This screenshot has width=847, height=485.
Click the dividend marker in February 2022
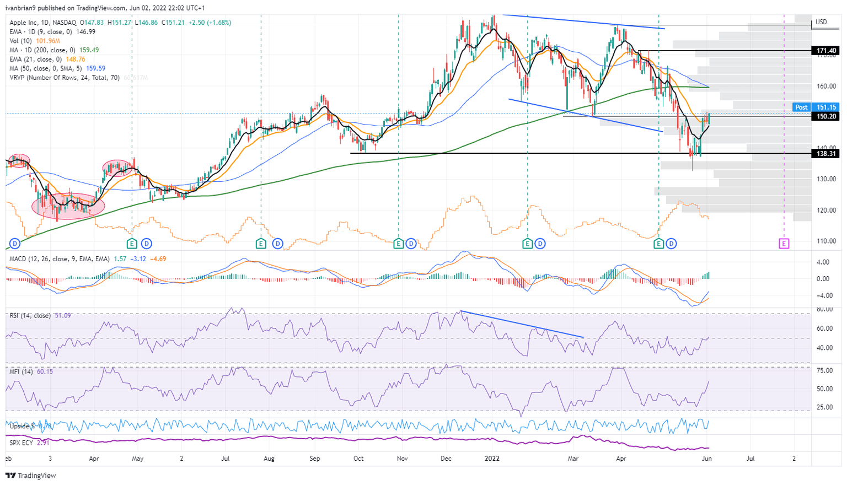540,244
